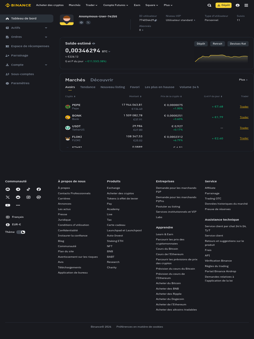Open the Compte Futures dropdown menu
Screen dimensions: 254x339
[x=115, y=5]
